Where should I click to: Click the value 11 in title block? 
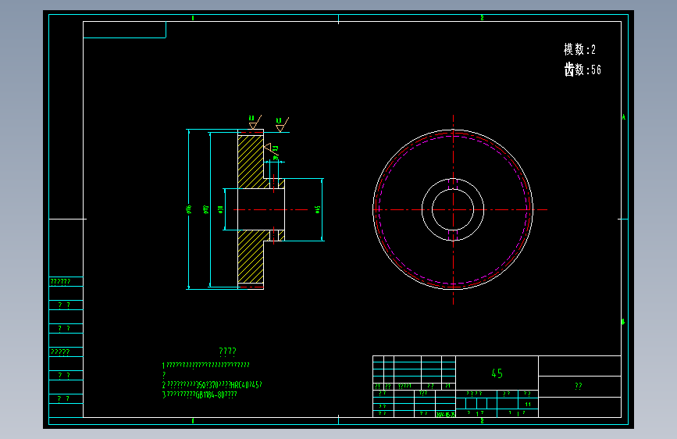coord(528,405)
